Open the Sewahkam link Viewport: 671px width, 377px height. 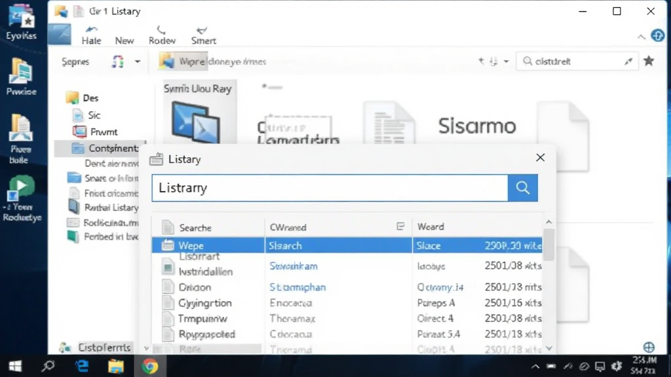[294, 266]
